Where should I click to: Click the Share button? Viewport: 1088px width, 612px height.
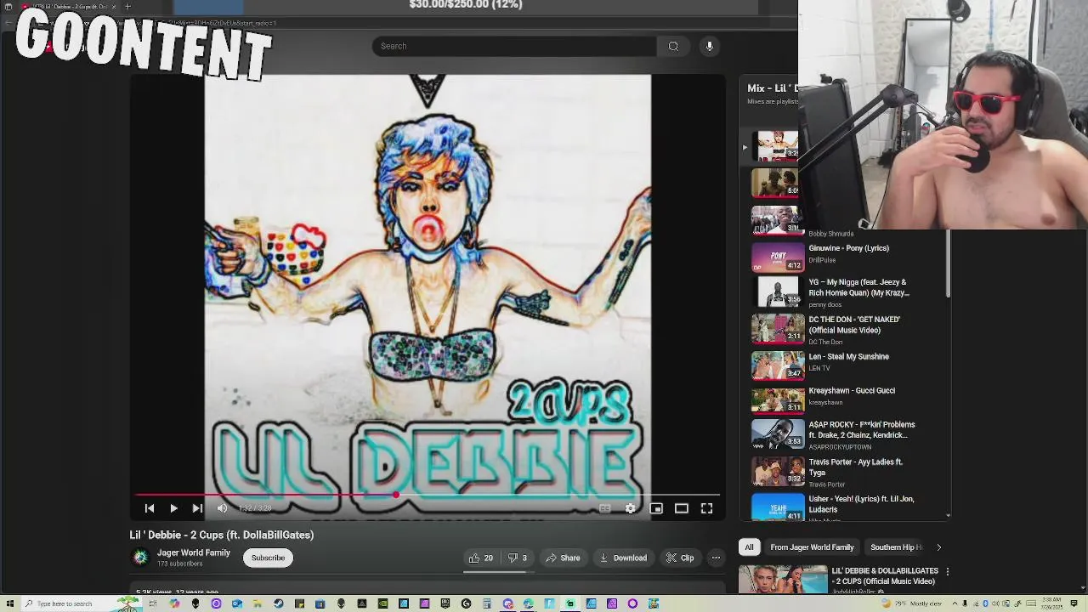[563, 558]
